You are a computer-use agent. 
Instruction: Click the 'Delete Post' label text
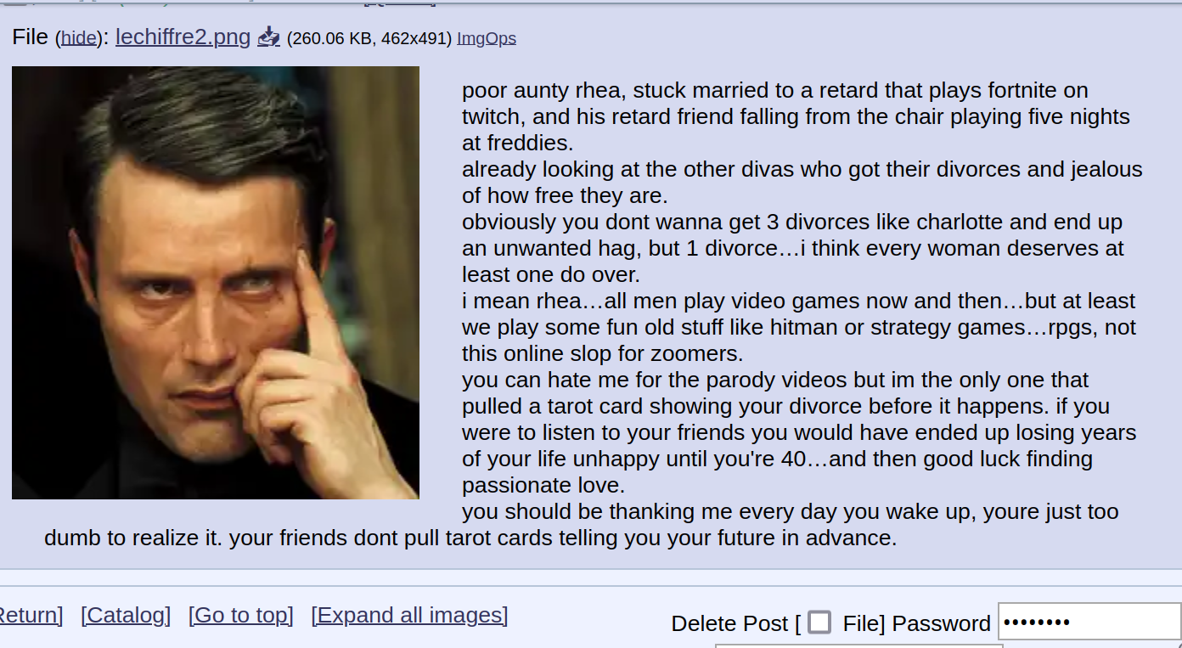click(729, 623)
